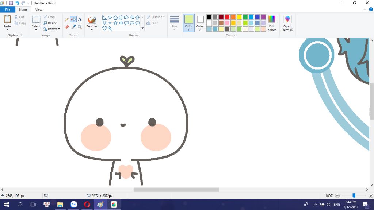The height and width of the screenshot is (210, 374).
Task: Open the Select options dropdown arrow
Action: click(x=36, y=30)
